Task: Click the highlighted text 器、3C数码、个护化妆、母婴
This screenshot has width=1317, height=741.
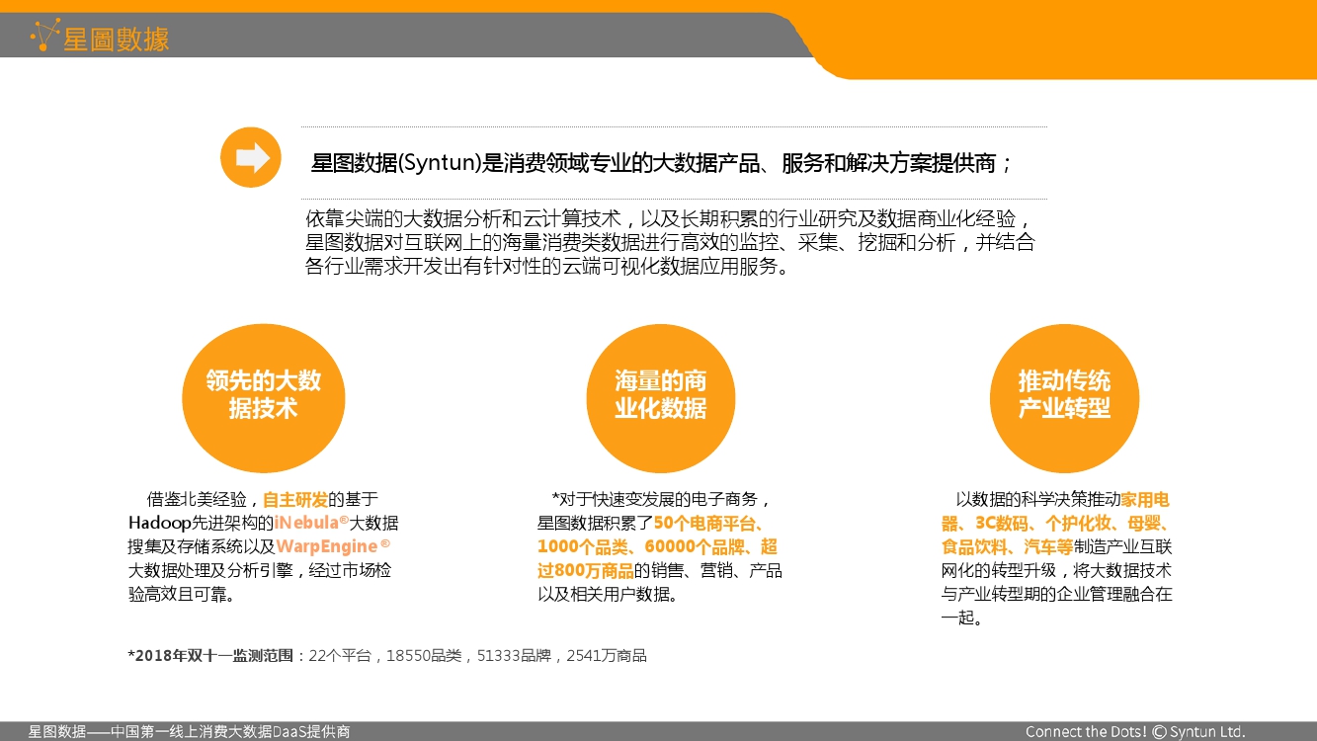Action: [1056, 523]
